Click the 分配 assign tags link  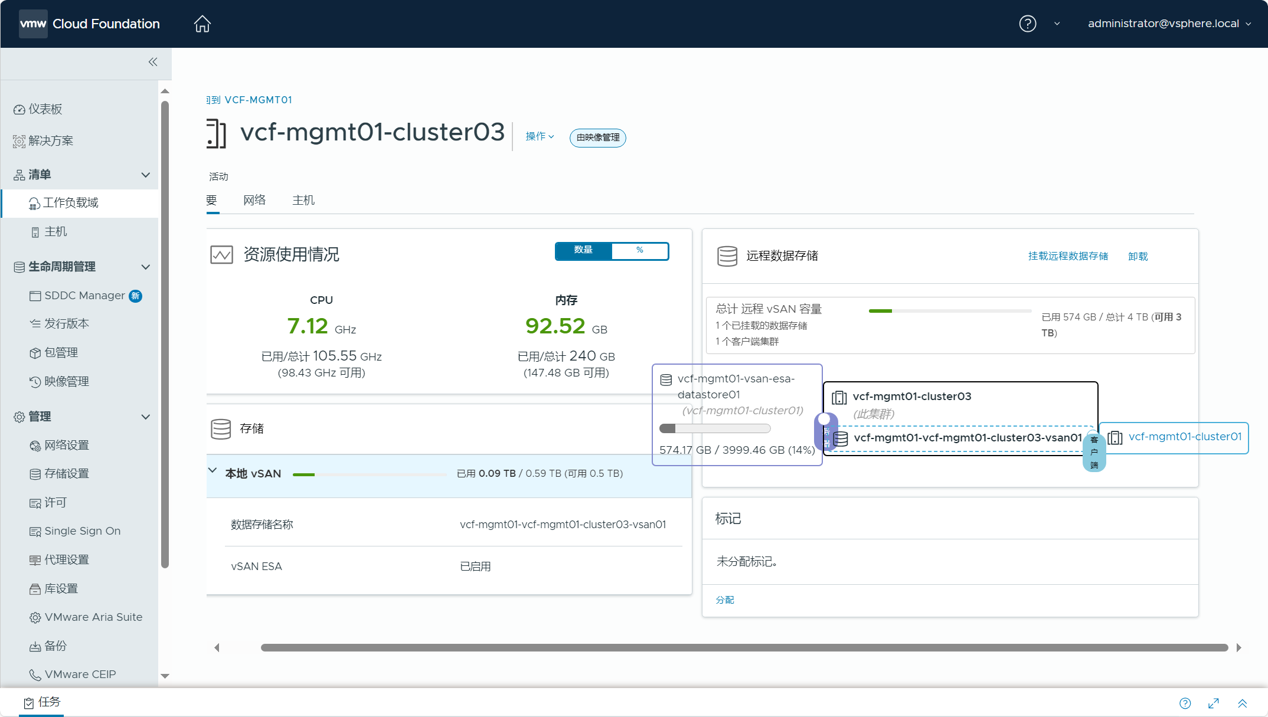pos(725,600)
